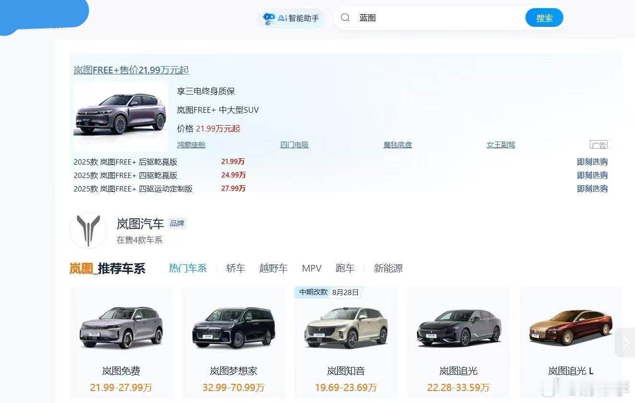The image size is (635, 403).
Task: Click the 19.69-23.69万 price
Action: tap(346, 387)
